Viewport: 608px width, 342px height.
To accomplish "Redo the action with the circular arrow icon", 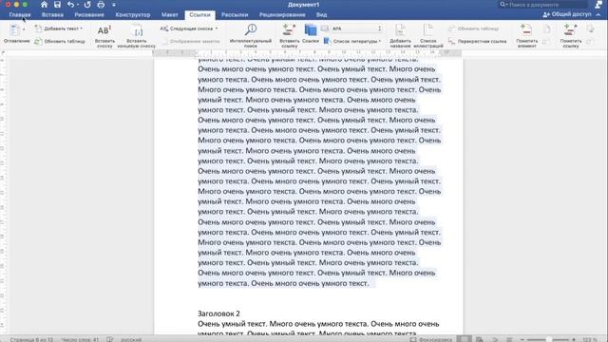I will click(x=87, y=5).
